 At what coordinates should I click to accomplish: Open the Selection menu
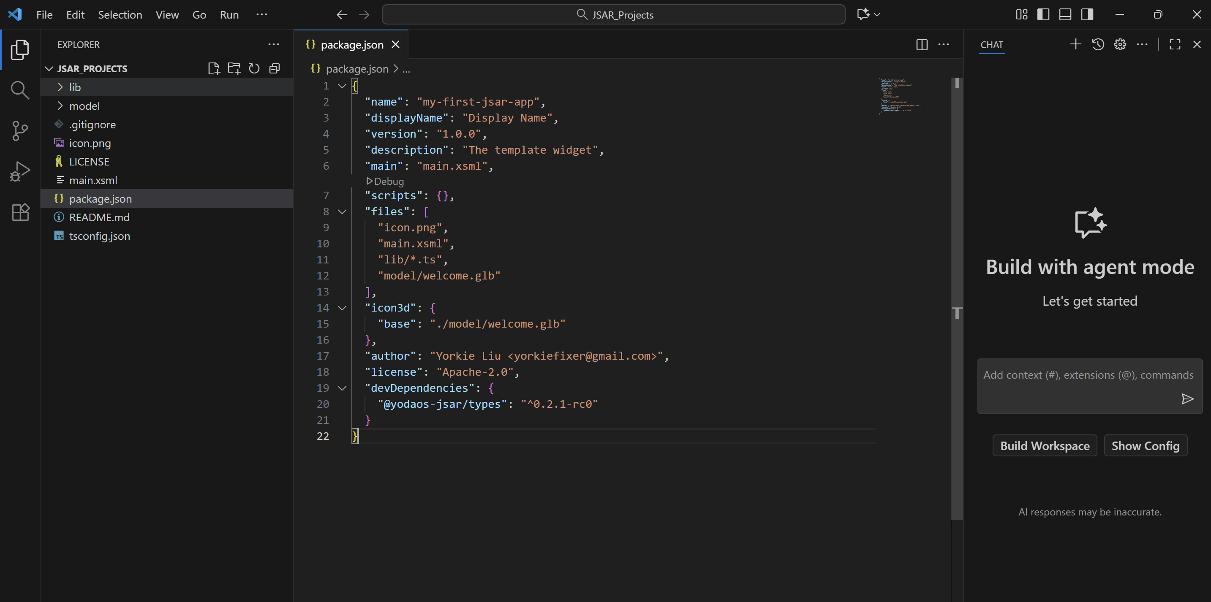coord(120,15)
